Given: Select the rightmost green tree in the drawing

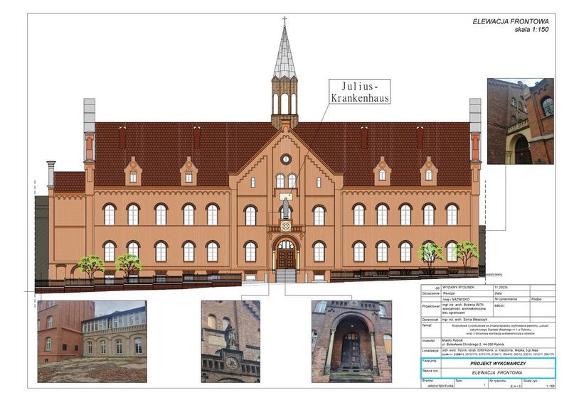Looking at the screenshot, I should (x=466, y=251).
